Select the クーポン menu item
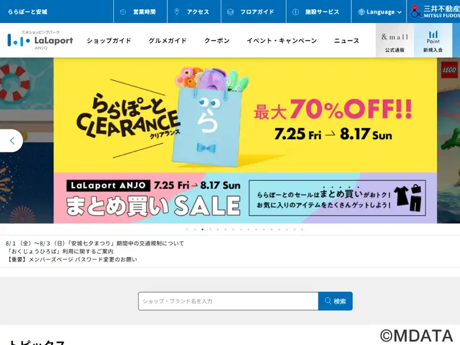The width and height of the screenshot is (460, 345). point(217,40)
